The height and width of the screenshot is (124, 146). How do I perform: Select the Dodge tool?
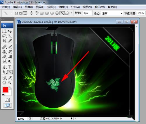pyautogui.click(x=10, y=61)
